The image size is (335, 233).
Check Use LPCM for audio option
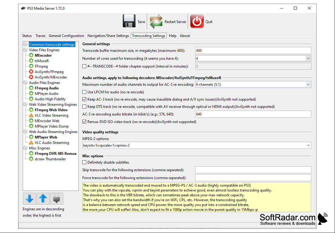pos(84,92)
